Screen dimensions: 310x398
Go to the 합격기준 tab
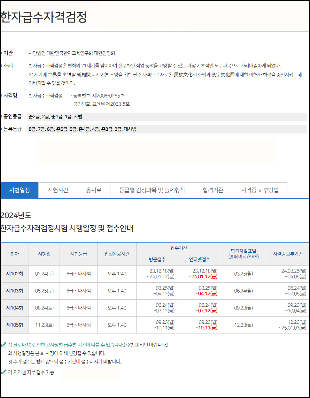(x=213, y=190)
